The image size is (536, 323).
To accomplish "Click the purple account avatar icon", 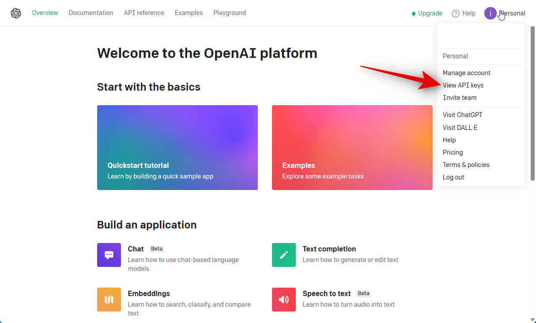I will [x=490, y=13].
